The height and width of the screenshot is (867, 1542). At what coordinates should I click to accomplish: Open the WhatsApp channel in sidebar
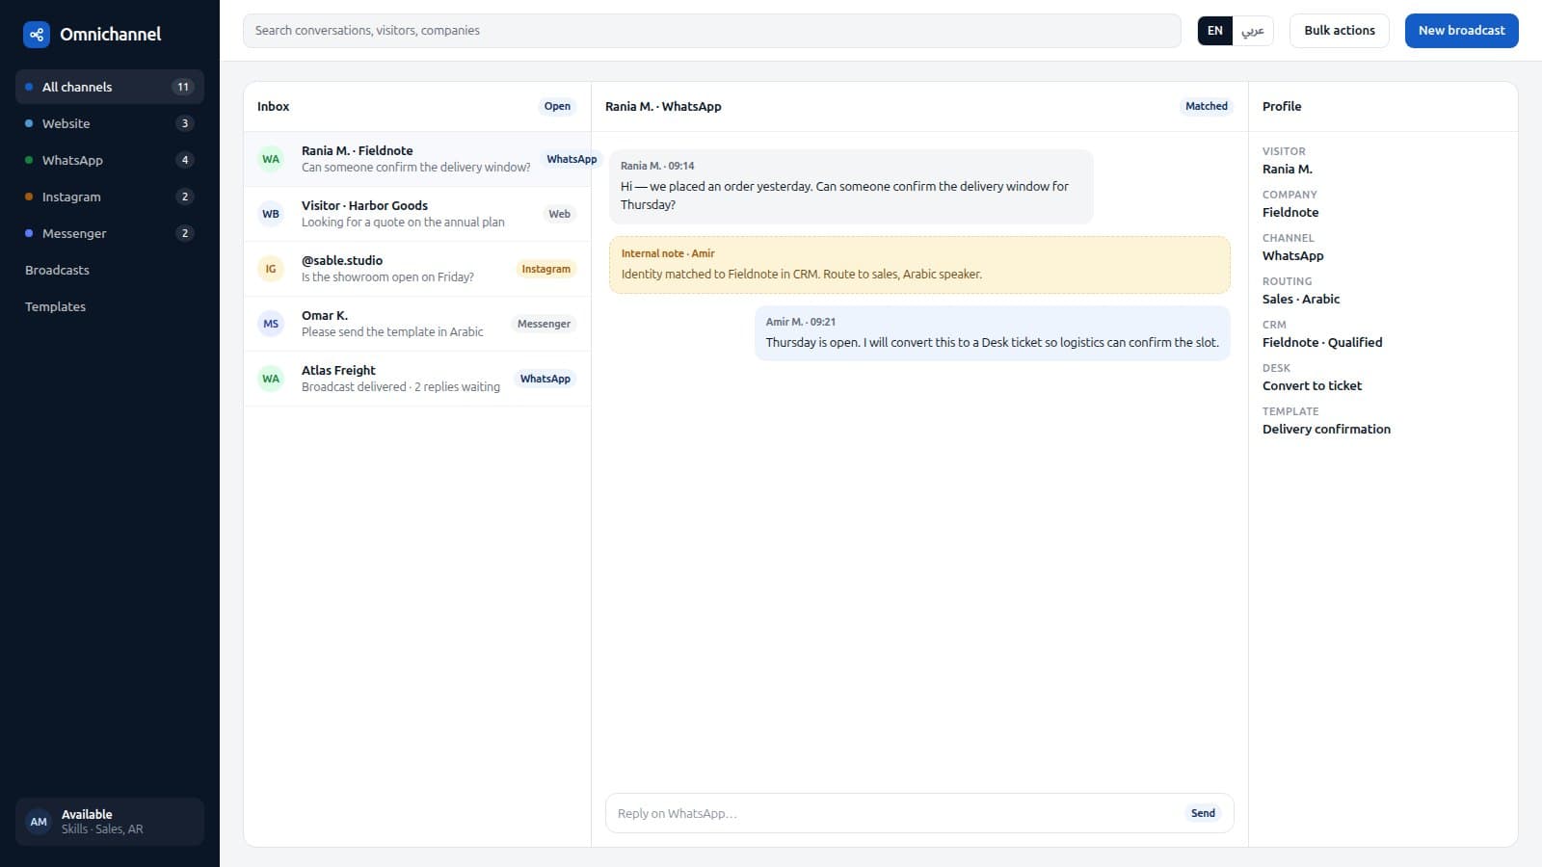(110, 160)
